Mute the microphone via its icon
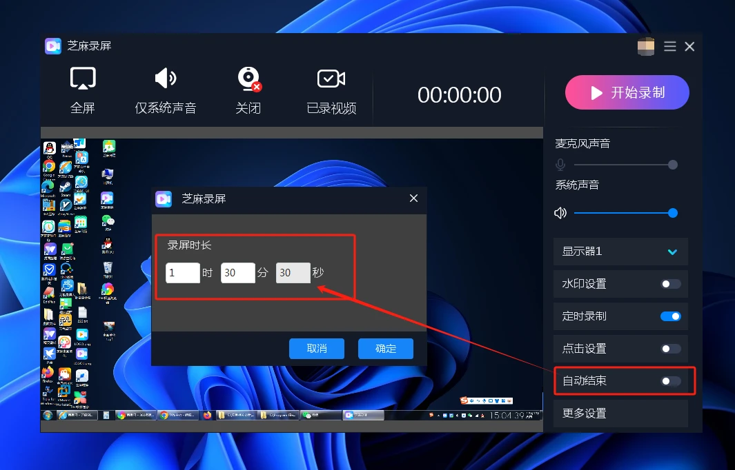Screen dimensions: 735x470 point(560,165)
